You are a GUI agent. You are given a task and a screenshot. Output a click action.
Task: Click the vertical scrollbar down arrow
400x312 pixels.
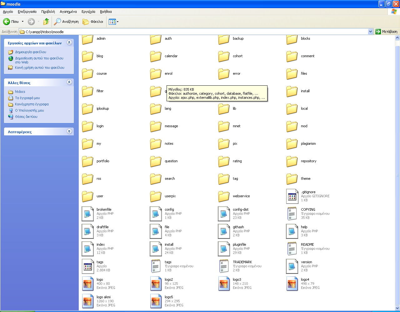pos(397,308)
